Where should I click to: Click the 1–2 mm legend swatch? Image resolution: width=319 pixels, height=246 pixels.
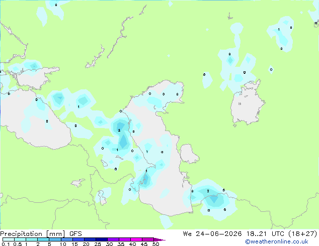point(32,239)
